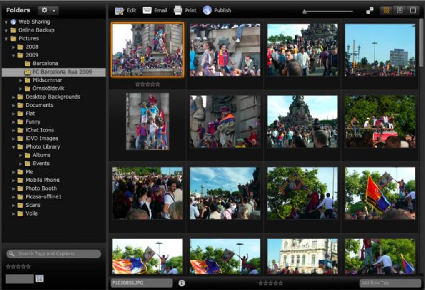The height and width of the screenshot is (290, 425).
Task: Click the Web Sharing globe icon
Action: pos(13,22)
